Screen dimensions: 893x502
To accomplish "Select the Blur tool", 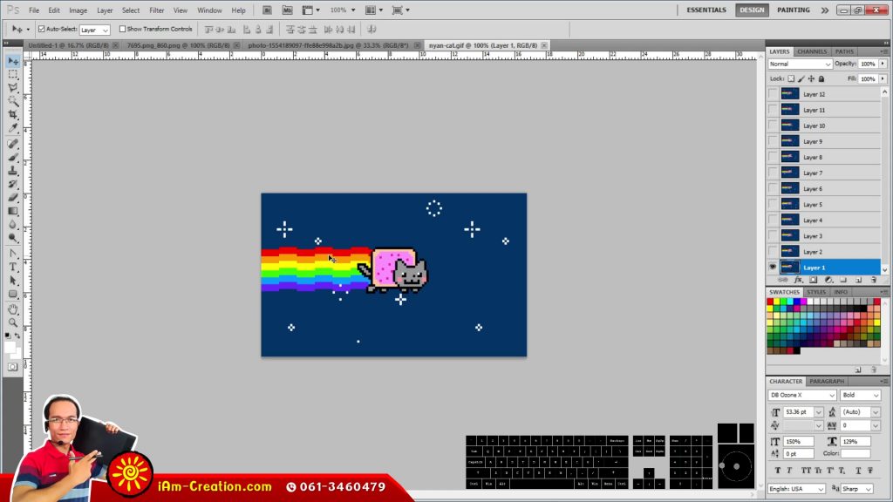I will (x=13, y=225).
